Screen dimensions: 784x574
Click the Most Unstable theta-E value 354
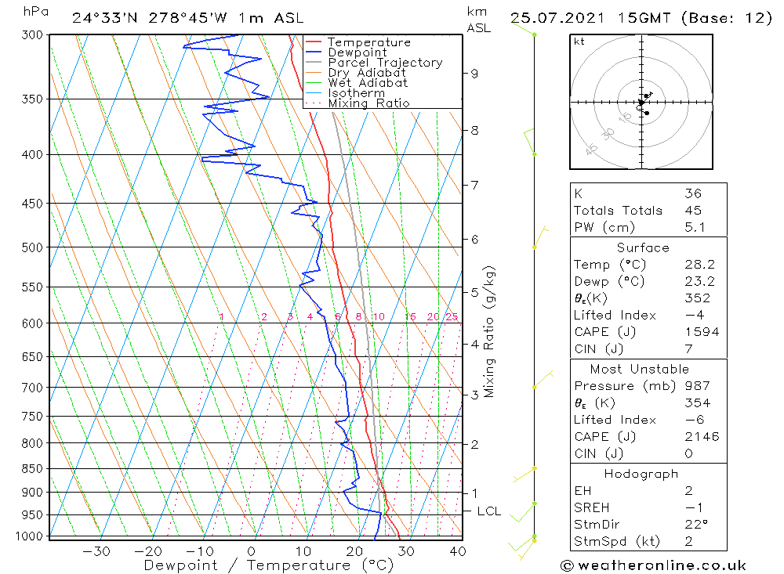698,403
